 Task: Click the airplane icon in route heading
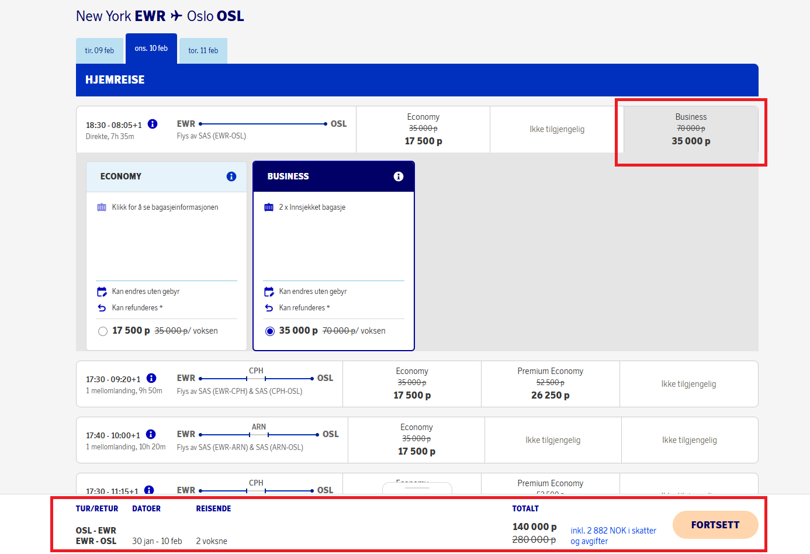(x=176, y=16)
